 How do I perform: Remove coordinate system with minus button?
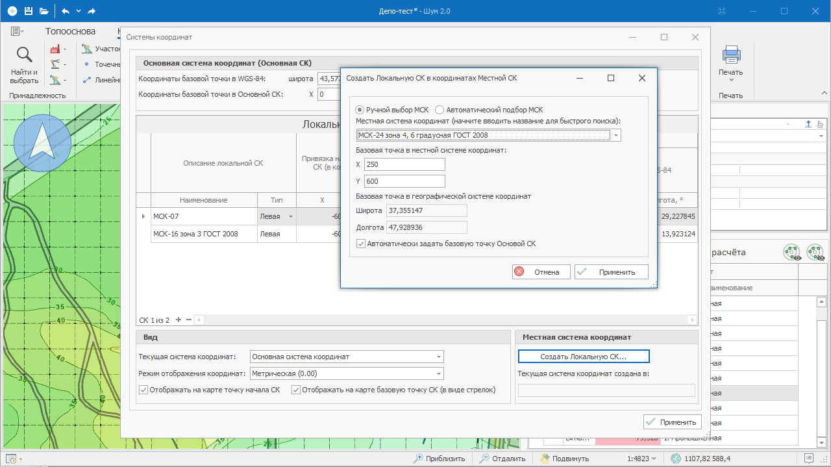189,320
